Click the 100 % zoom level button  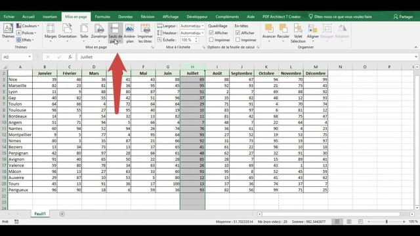coord(413,222)
